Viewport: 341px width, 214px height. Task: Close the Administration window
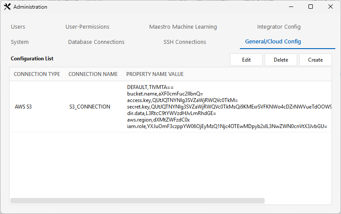(x=330, y=7)
